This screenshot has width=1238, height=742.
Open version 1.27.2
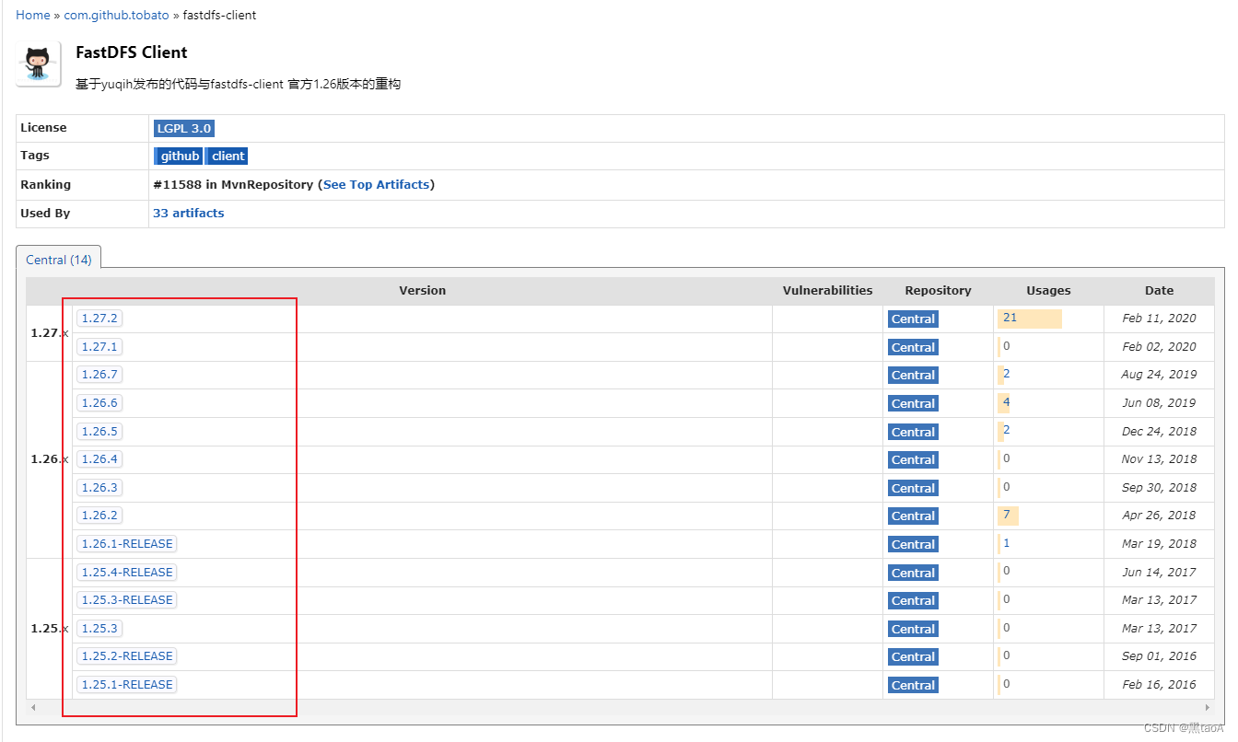tap(99, 318)
